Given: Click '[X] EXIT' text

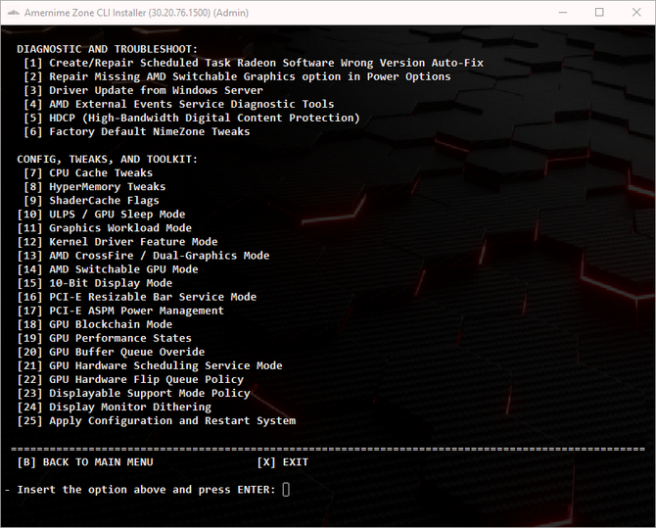Looking at the screenshot, I should pyautogui.click(x=283, y=462).
